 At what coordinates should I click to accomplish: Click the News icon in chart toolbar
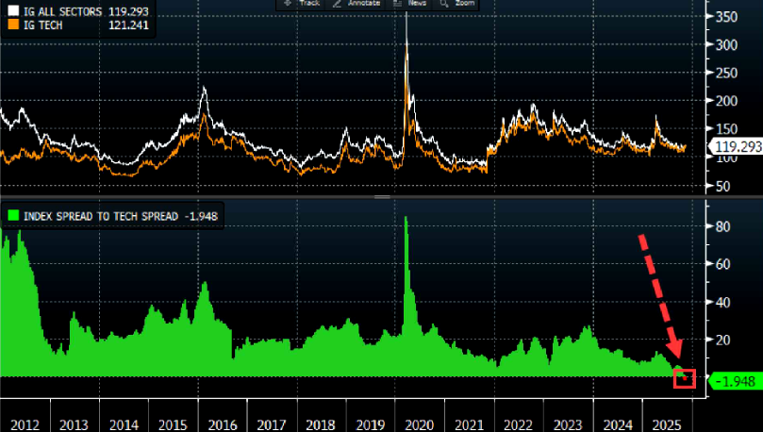(396, 4)
